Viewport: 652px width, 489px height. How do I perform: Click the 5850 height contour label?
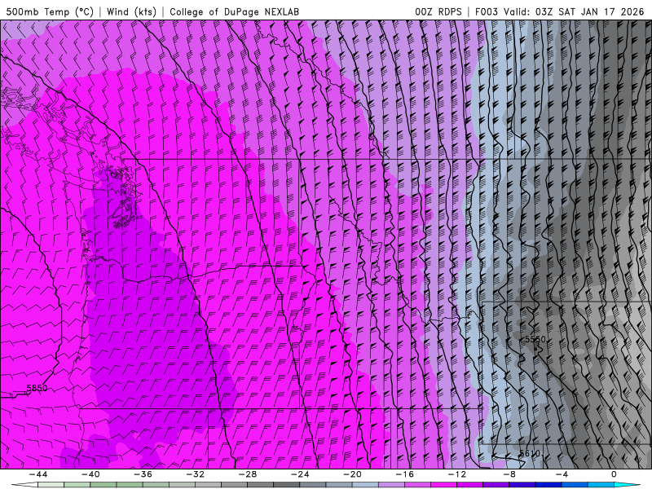[x=37, y=388]
